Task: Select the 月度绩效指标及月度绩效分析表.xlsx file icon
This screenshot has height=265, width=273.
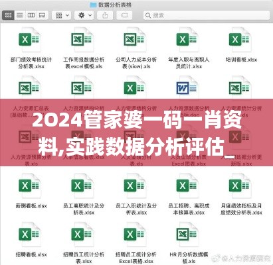Action: (x=240, y=185)
